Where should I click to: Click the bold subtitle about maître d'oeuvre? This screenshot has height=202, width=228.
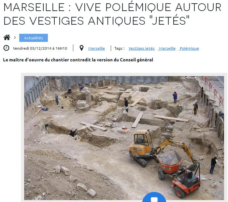click(78, 60)
